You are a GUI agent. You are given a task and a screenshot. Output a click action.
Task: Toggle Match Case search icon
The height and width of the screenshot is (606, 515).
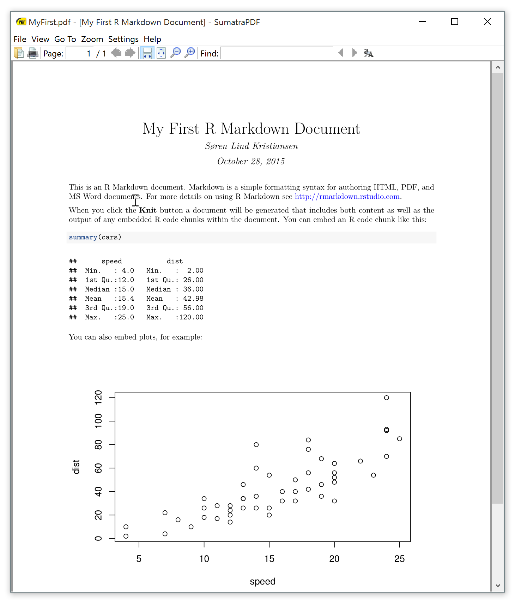point(369,53)
